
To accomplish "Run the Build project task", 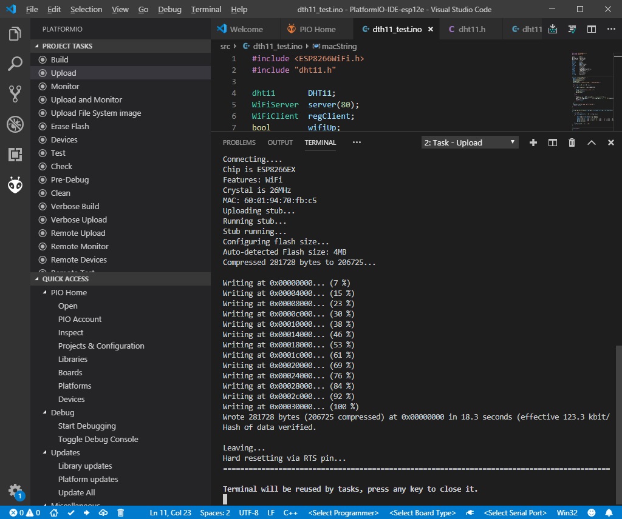I will [121, 60].
